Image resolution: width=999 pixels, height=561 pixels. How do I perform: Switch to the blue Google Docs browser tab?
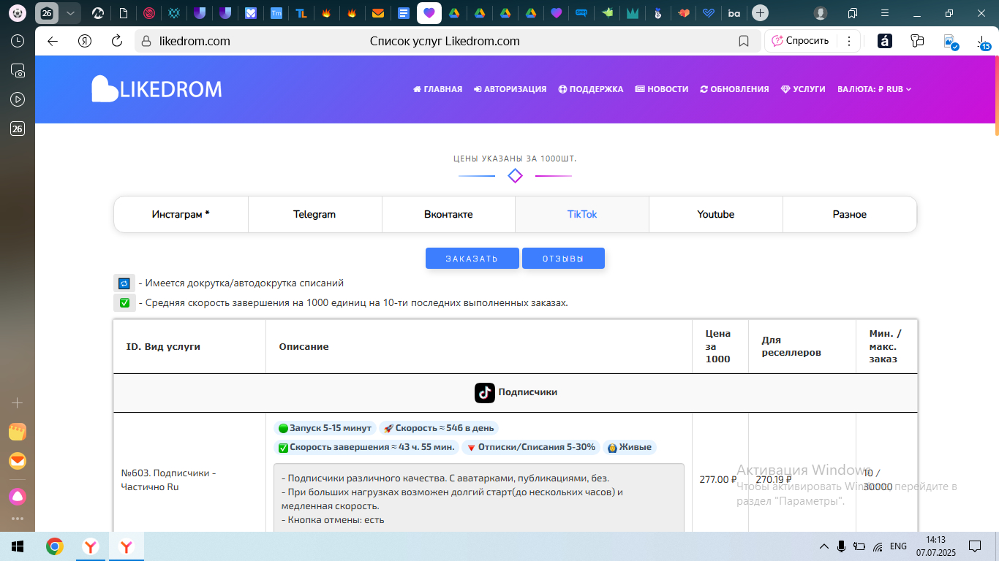coord(403,12)
